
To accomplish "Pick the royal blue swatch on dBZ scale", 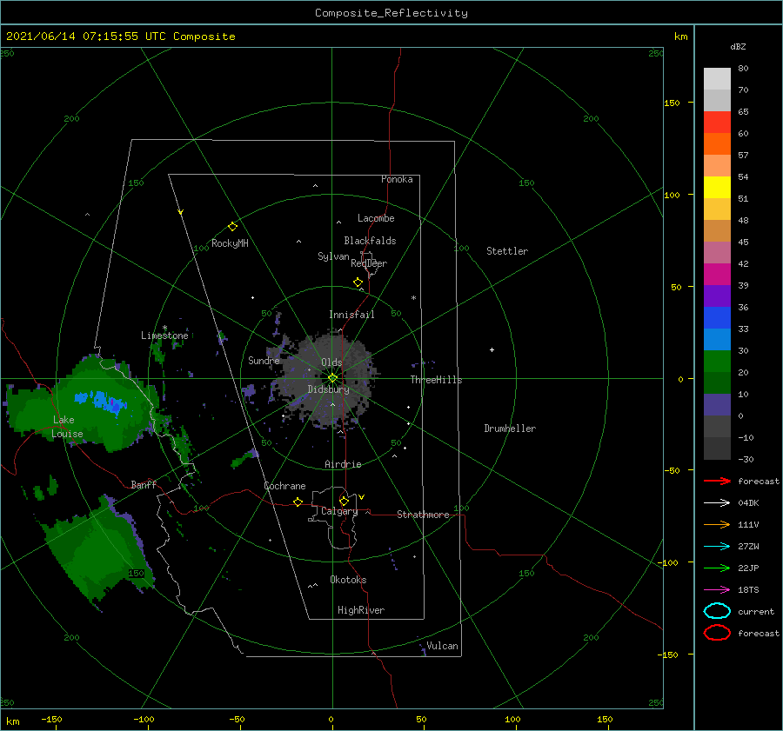I will 717,318.
